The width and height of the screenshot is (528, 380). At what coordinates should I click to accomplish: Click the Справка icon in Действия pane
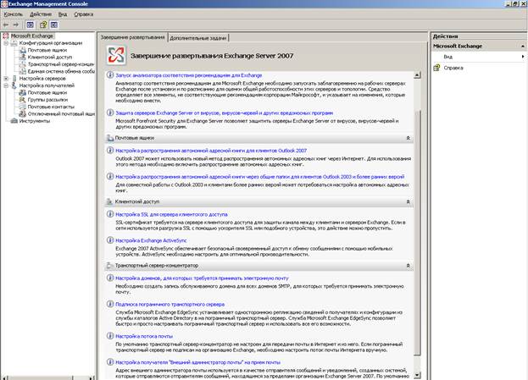pyautogui.click(x=436, y=68)
